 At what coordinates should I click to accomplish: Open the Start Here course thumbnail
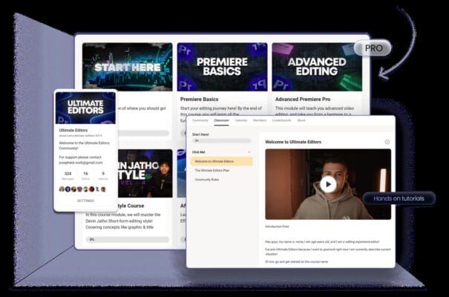click(127, 67)
